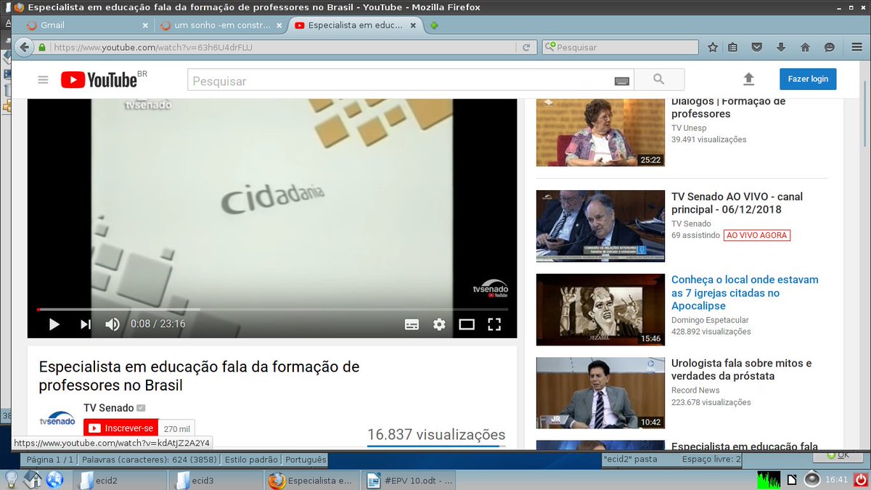Go back with the browser back arrow
The height and width of the screenshot is (490, 871).
[x=24, y=47]
